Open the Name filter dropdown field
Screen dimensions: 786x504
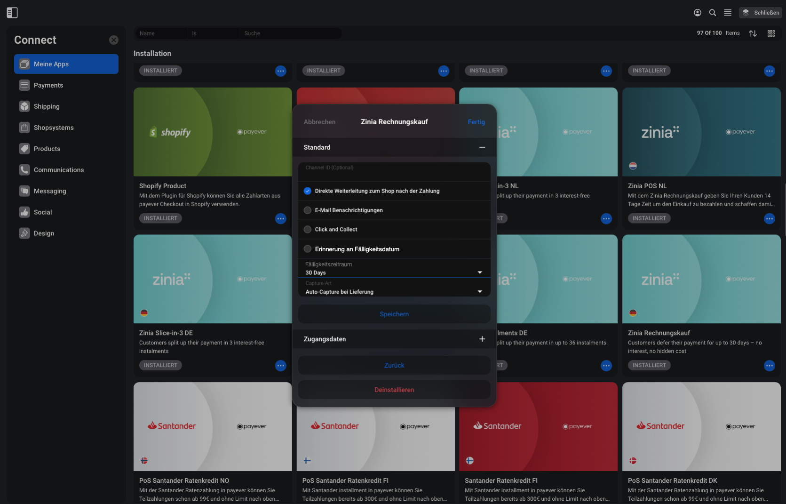(x=161, y=33)
